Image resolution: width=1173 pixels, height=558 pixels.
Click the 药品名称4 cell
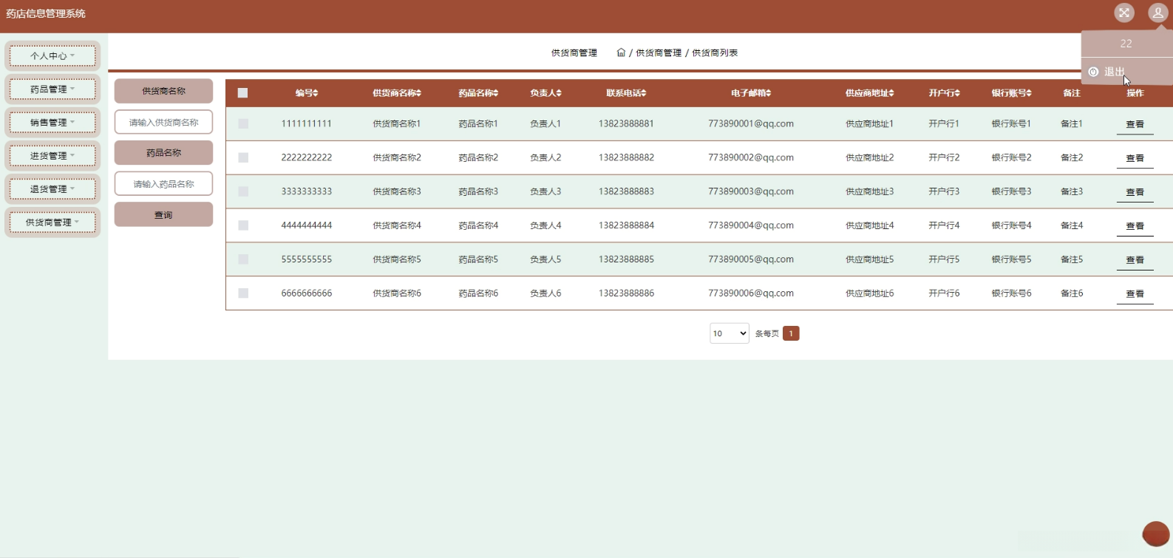pyautogui.click(x=478, y=226)
